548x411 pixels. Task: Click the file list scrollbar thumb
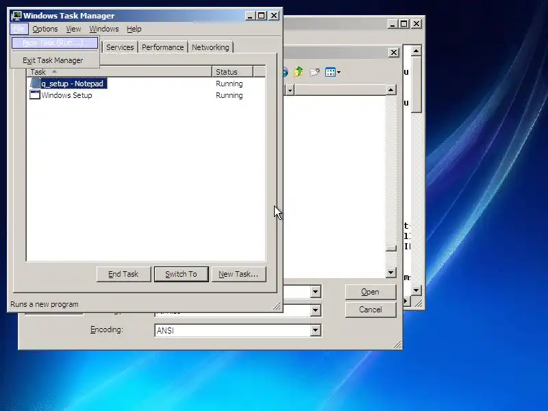(x=390, y=248)
